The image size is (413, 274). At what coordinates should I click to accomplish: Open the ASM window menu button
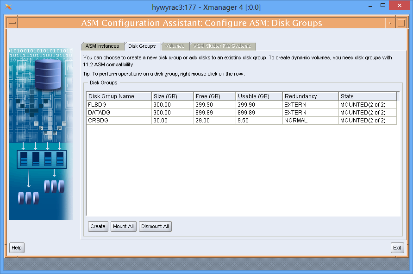coord(12,23)
